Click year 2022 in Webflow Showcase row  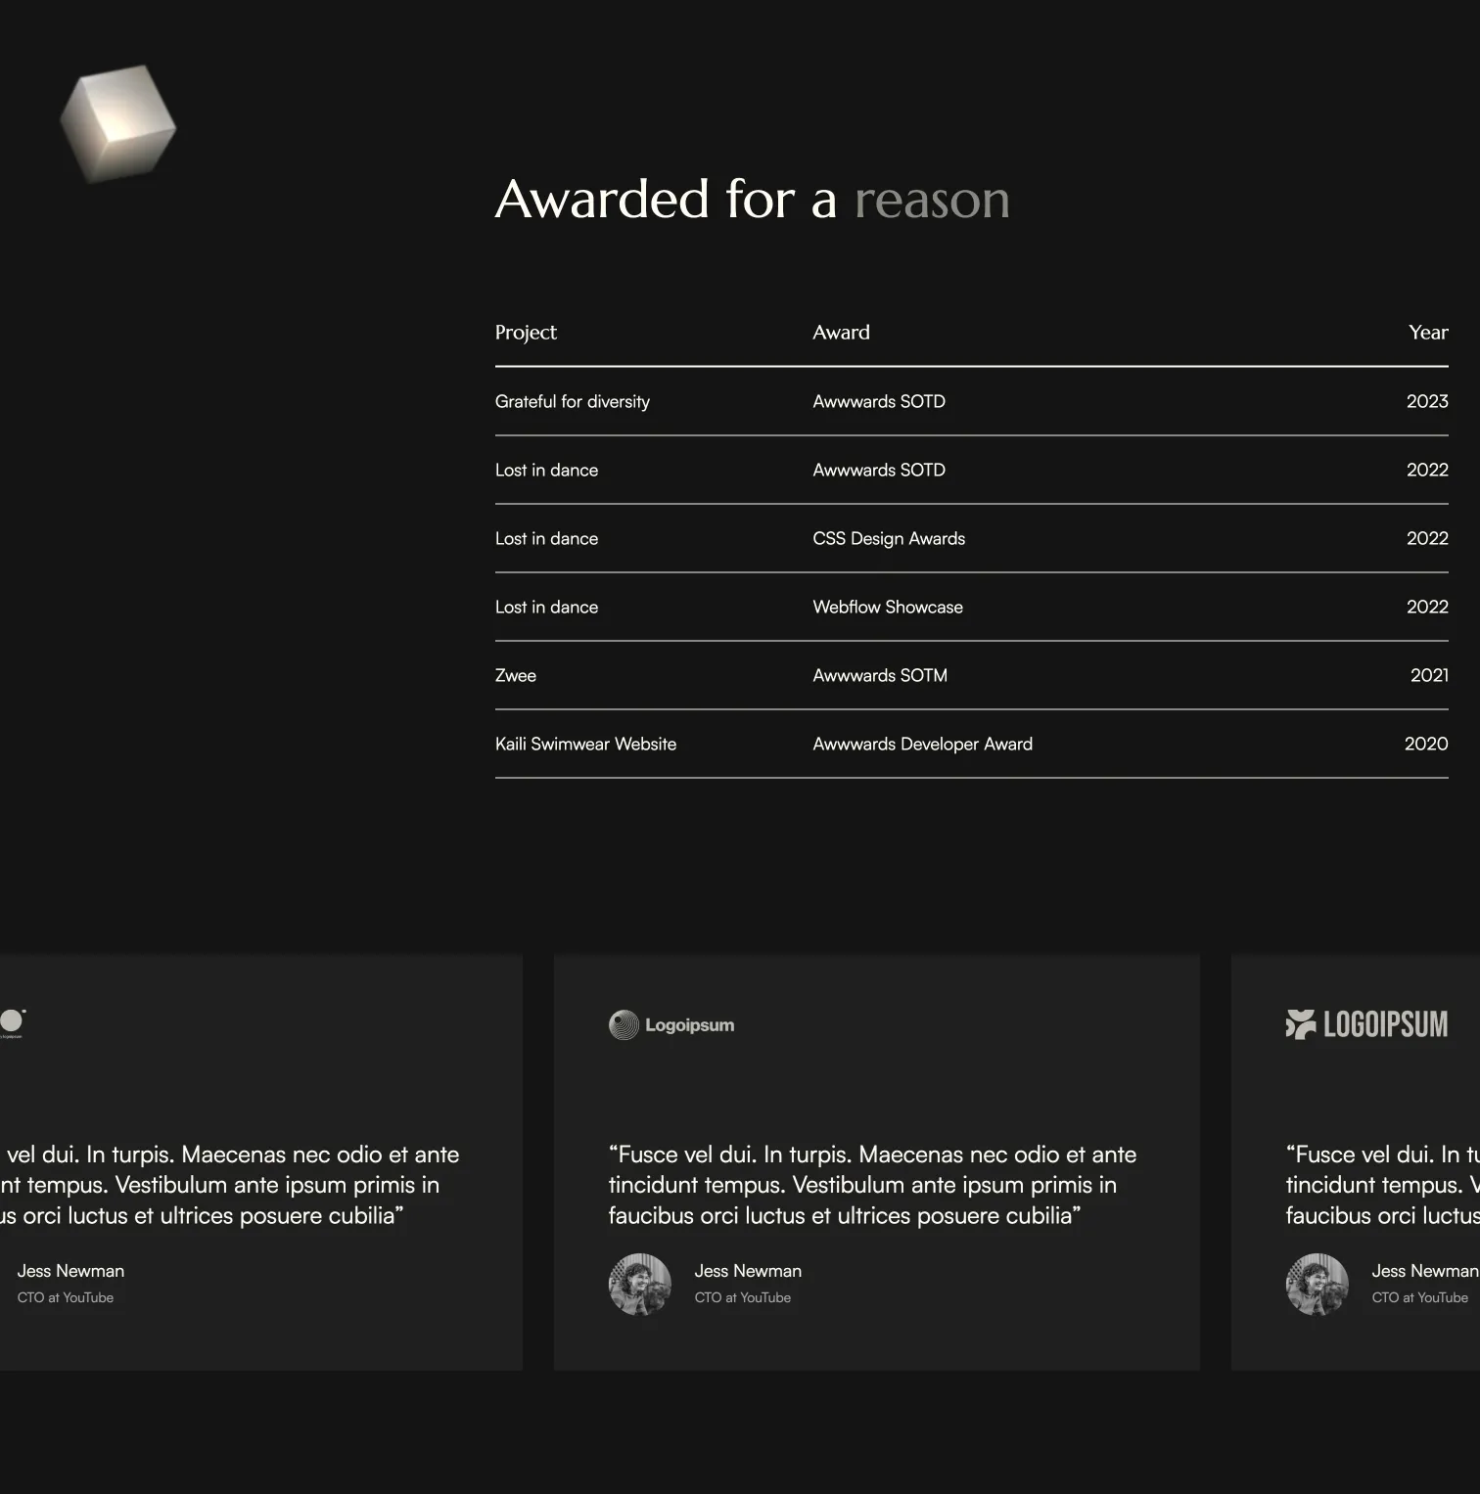[1427, 607]
